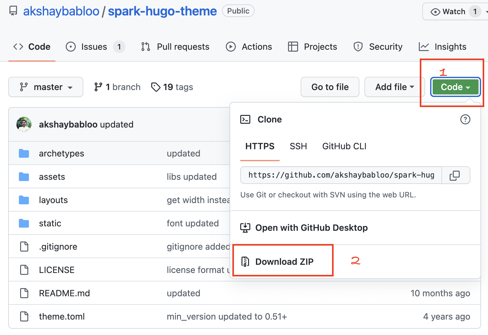The image size is (488, 335).
Task: Select the HTTPS clone tab
Action: pos(260,146)
